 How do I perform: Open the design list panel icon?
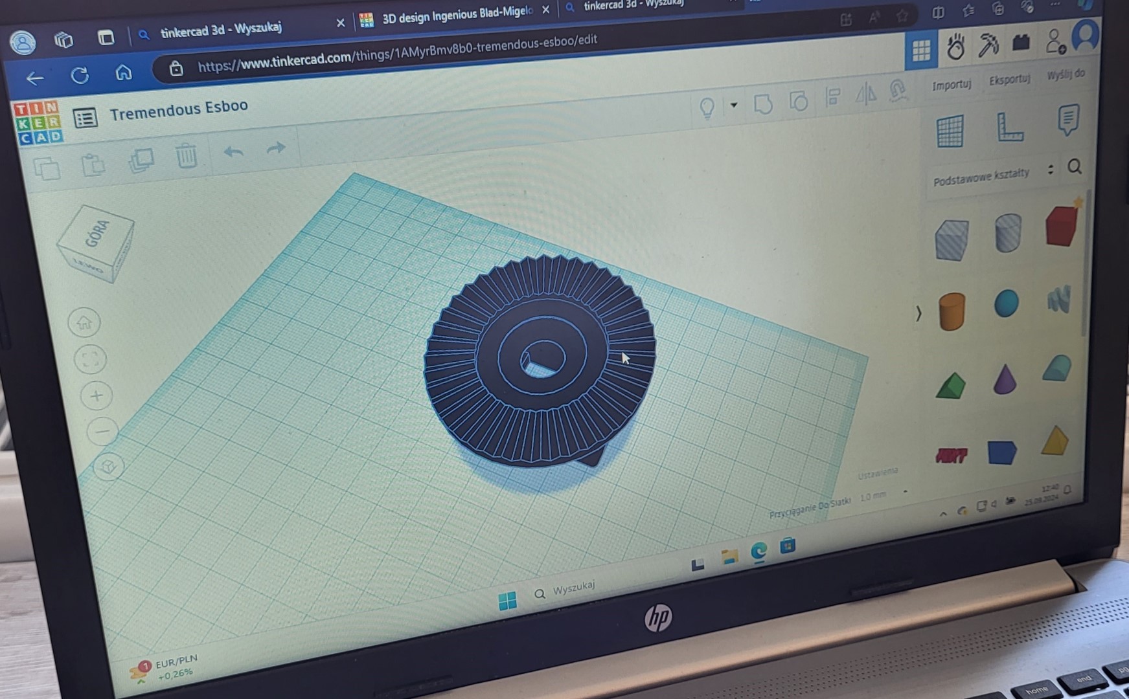point(86,118)
